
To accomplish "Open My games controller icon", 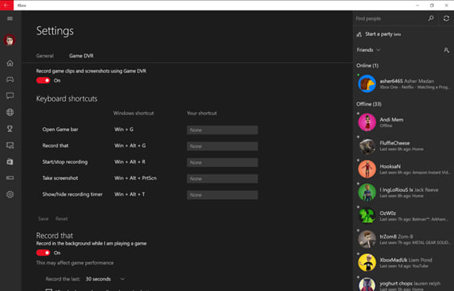I will 10,79.
